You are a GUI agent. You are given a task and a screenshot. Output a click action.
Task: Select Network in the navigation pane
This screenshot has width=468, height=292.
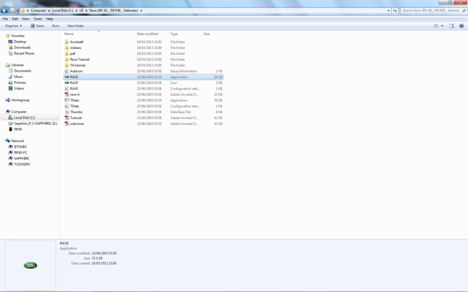point(18,141)
